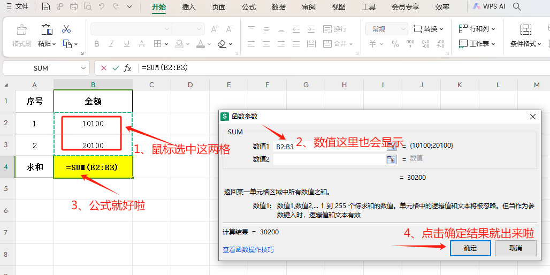Click the Decrease Decimal icon
Viewport: 550px width, 275px height.
click(440, 44)
